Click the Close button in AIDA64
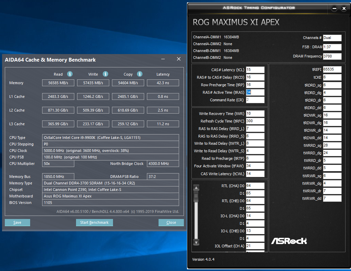Image resolution: width=351 pixels, height=271 pixels. click(x=171, y=222)
